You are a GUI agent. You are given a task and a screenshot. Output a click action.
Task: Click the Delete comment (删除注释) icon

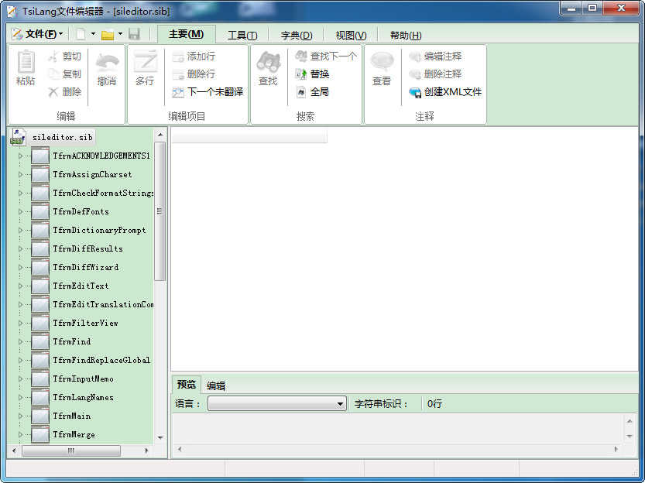click(415, 74)
